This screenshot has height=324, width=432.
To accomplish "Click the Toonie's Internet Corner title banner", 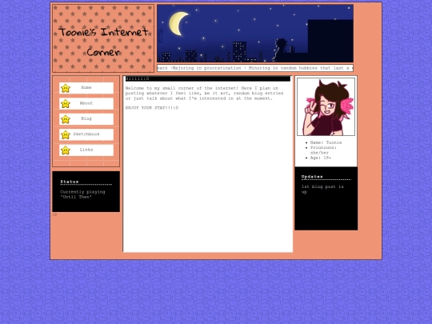I will 103,38.
